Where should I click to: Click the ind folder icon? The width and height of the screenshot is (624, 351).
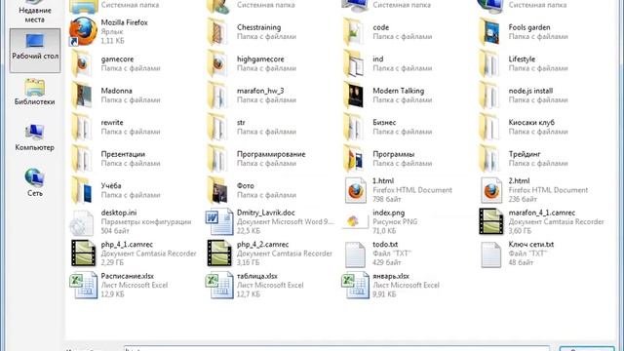tap(353, 63)
